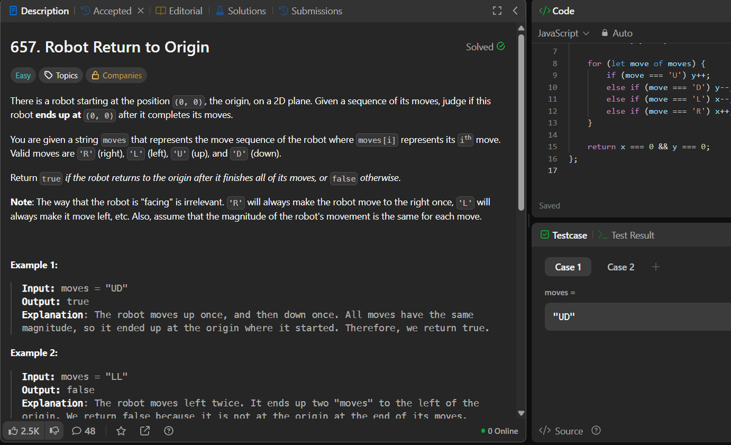Upvote the problem with 2.5K thumbs up
731x445 pixels.
point(24,431)
